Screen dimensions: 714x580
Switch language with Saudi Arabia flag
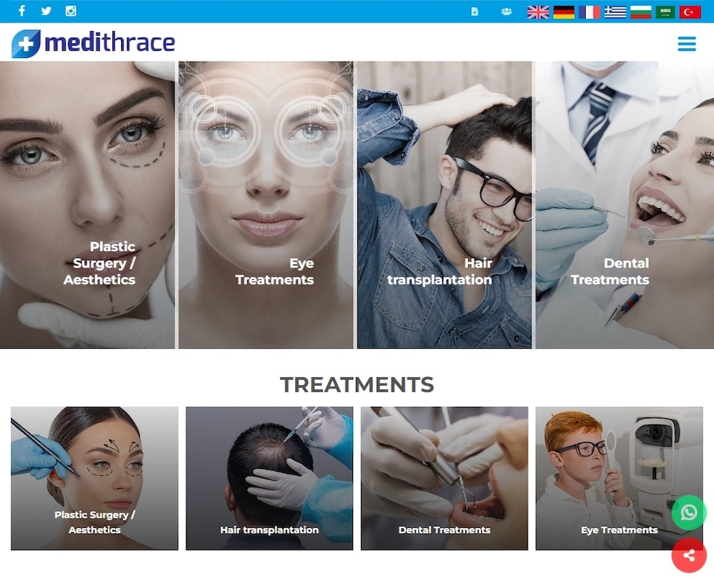click(665, 12)
